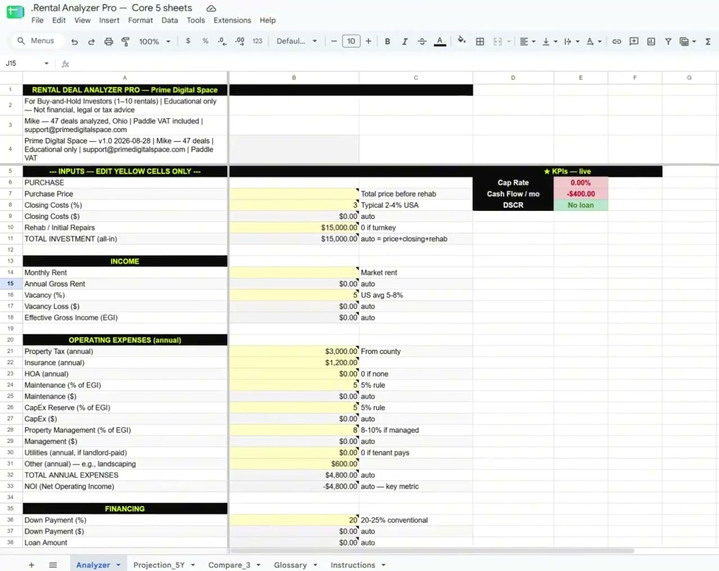Open the font family dropdown
This screenshot has height=571, width=719.
tap(297, 41)
